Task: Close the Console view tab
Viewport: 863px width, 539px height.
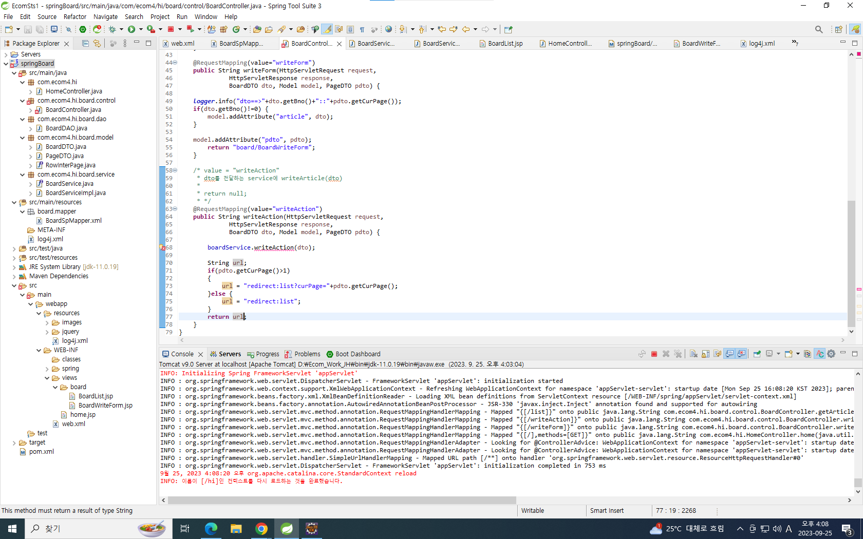Action: point(200,354)
